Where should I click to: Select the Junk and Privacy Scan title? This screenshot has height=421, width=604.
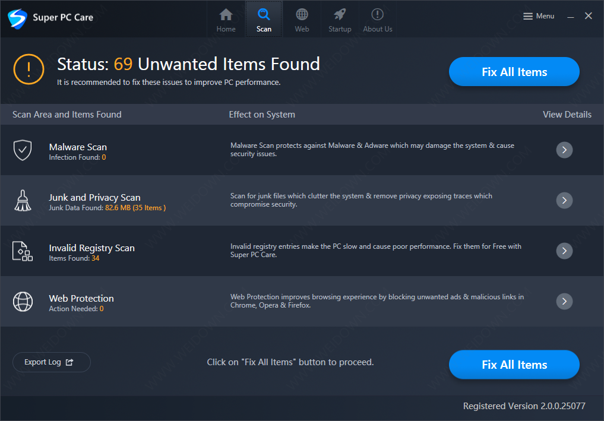(x=94, y=198)
